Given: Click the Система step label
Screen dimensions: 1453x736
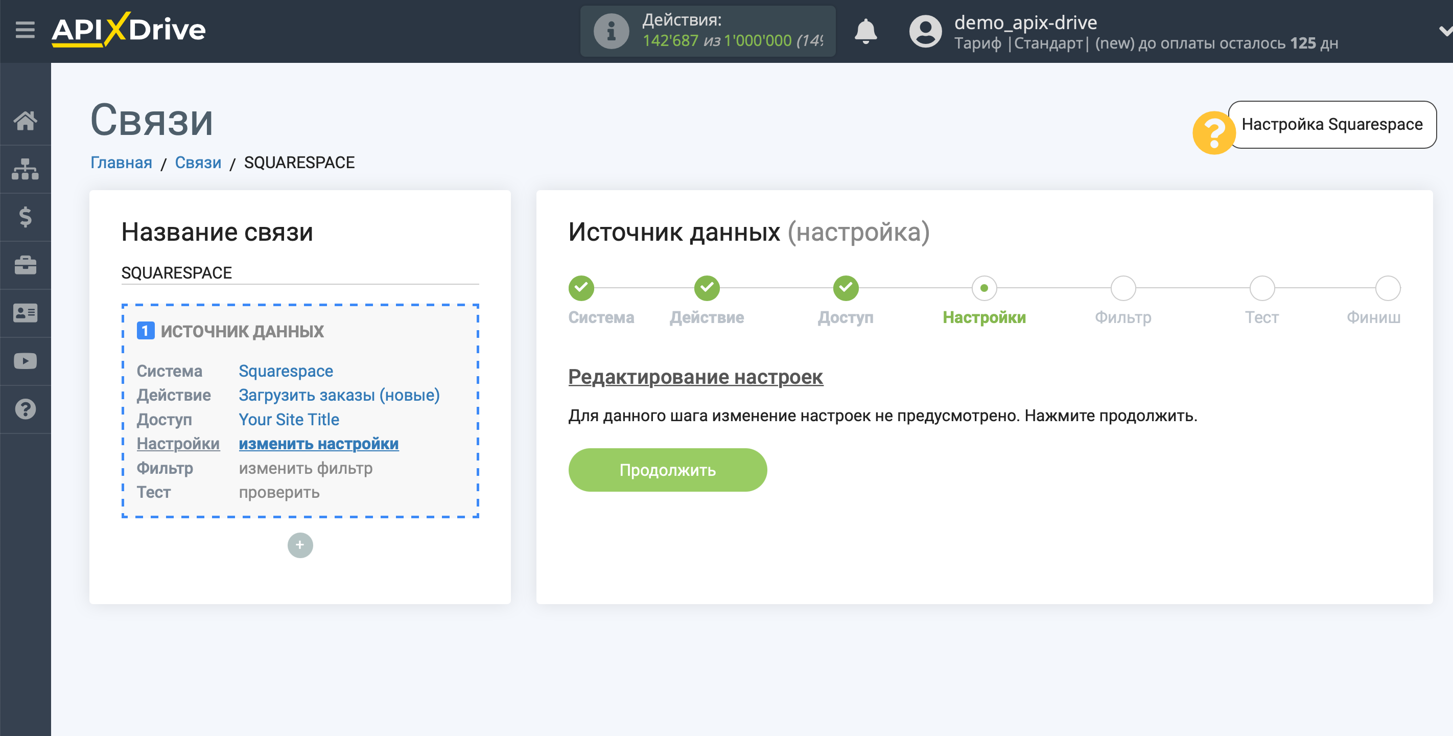Looking at the screenshot, I should pyautogui.click(x=601, y=318).
